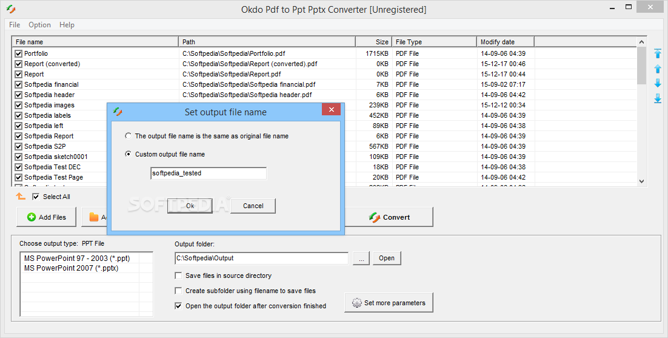Click the Output folder path field
The height and width of the screenshot is (338, 668).
(262, 259)
